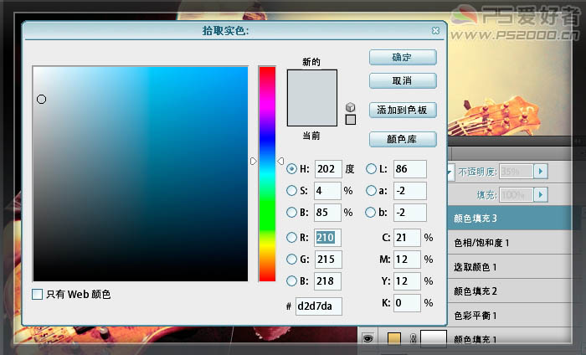Close the color picker dialog with X

[435, 30]
